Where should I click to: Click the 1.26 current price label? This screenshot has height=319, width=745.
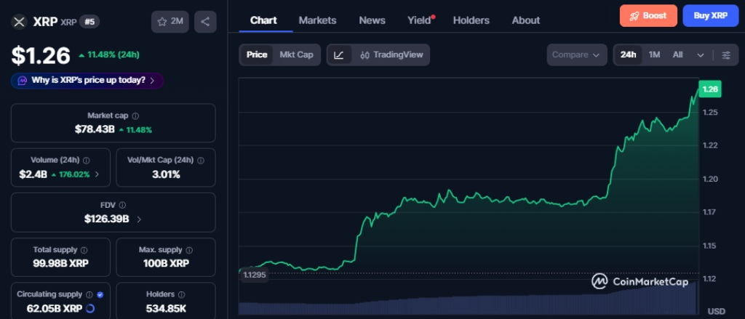pos(710,89)
